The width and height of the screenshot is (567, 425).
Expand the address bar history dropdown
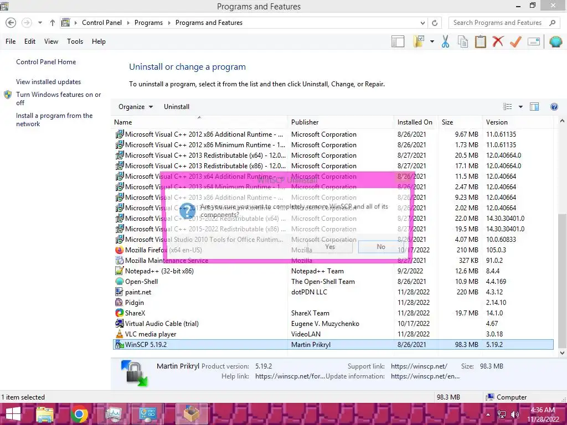click(422, 23)
